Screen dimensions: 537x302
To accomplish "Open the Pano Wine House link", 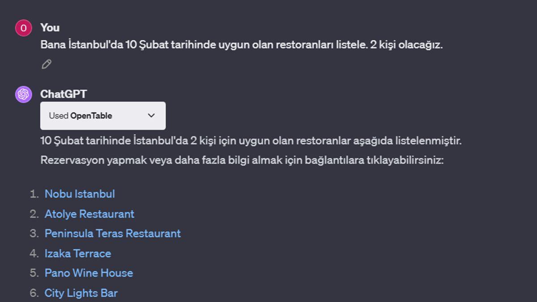I will pyautogui.click(x=89, y=273).
